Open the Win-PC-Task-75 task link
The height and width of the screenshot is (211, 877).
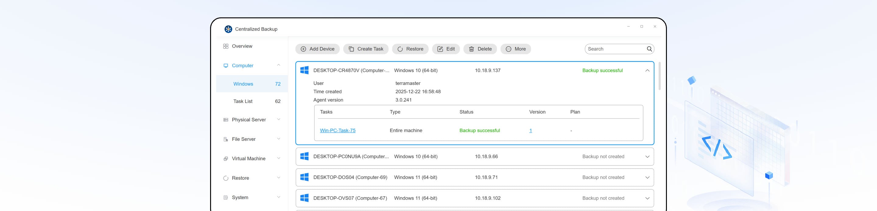pyautogui.click(x=337, y=131)
